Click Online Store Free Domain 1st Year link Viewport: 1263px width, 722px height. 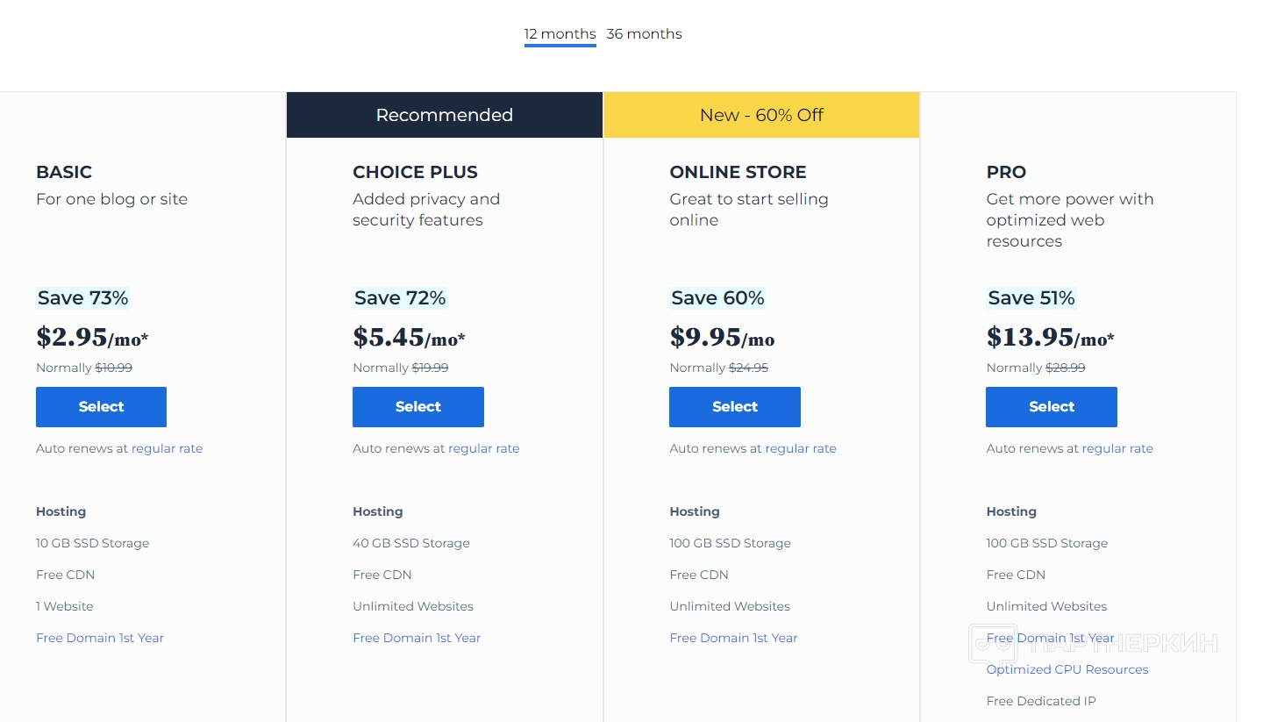point(733,638)
